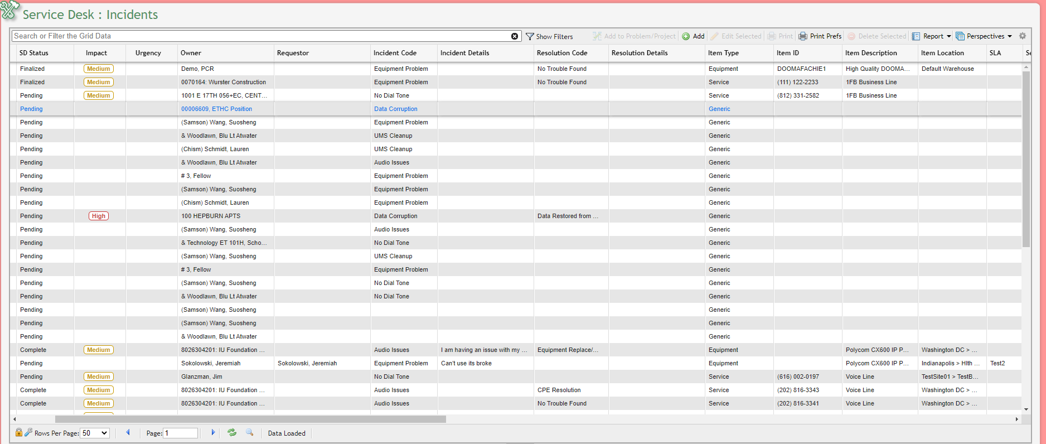
Task: Sort by SD Status column header
Action: (x=34, y=53)
